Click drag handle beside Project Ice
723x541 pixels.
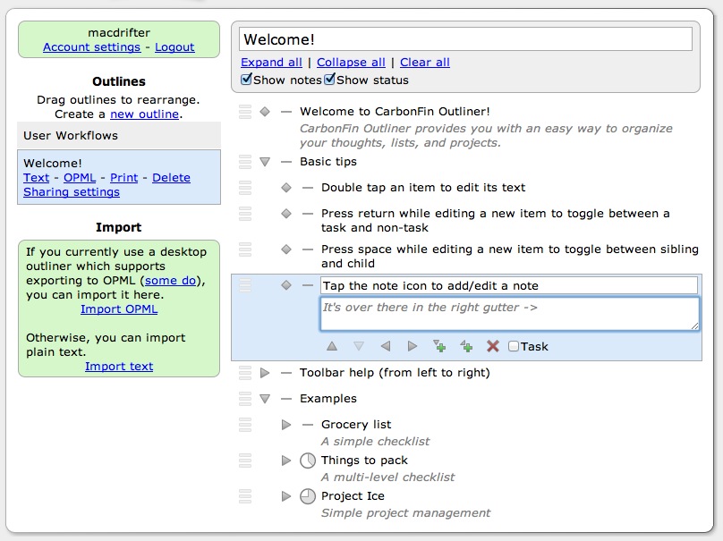coord(245,496)
